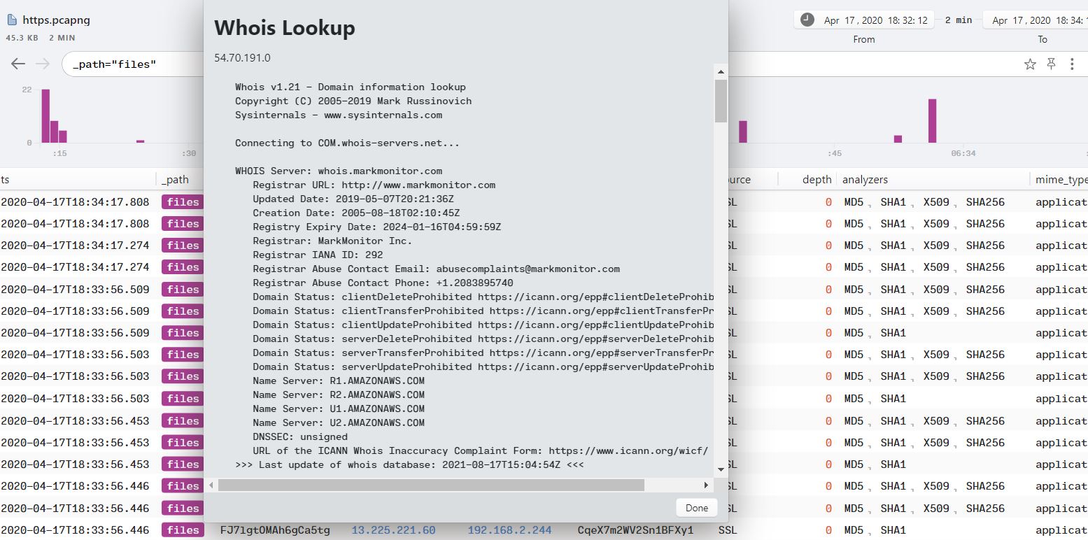The width and height of the screenshot is (1088, 540).
Task: Click the analyzers column header
Action: (865, 180)
